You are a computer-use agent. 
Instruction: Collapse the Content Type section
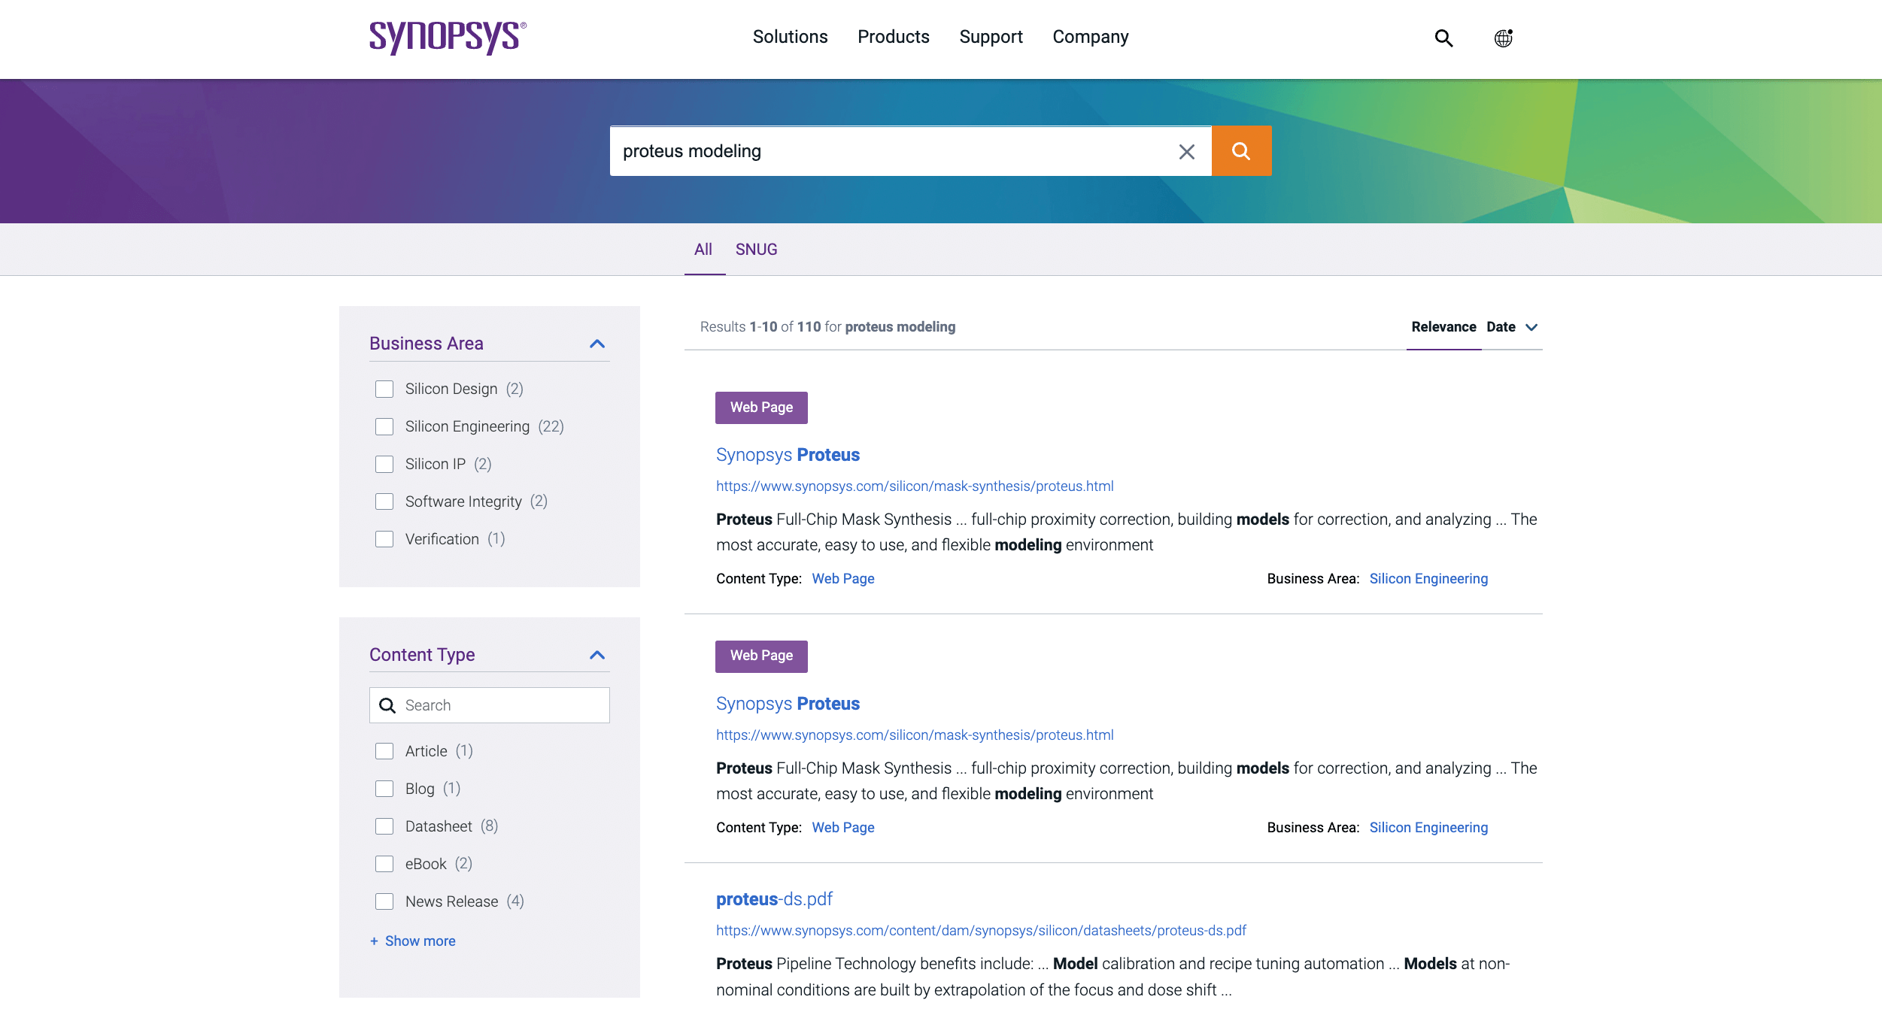click(x=597, y=655)
